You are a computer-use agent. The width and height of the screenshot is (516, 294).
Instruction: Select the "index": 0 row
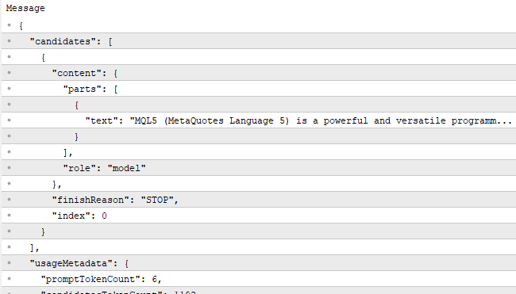pos(259,216)
